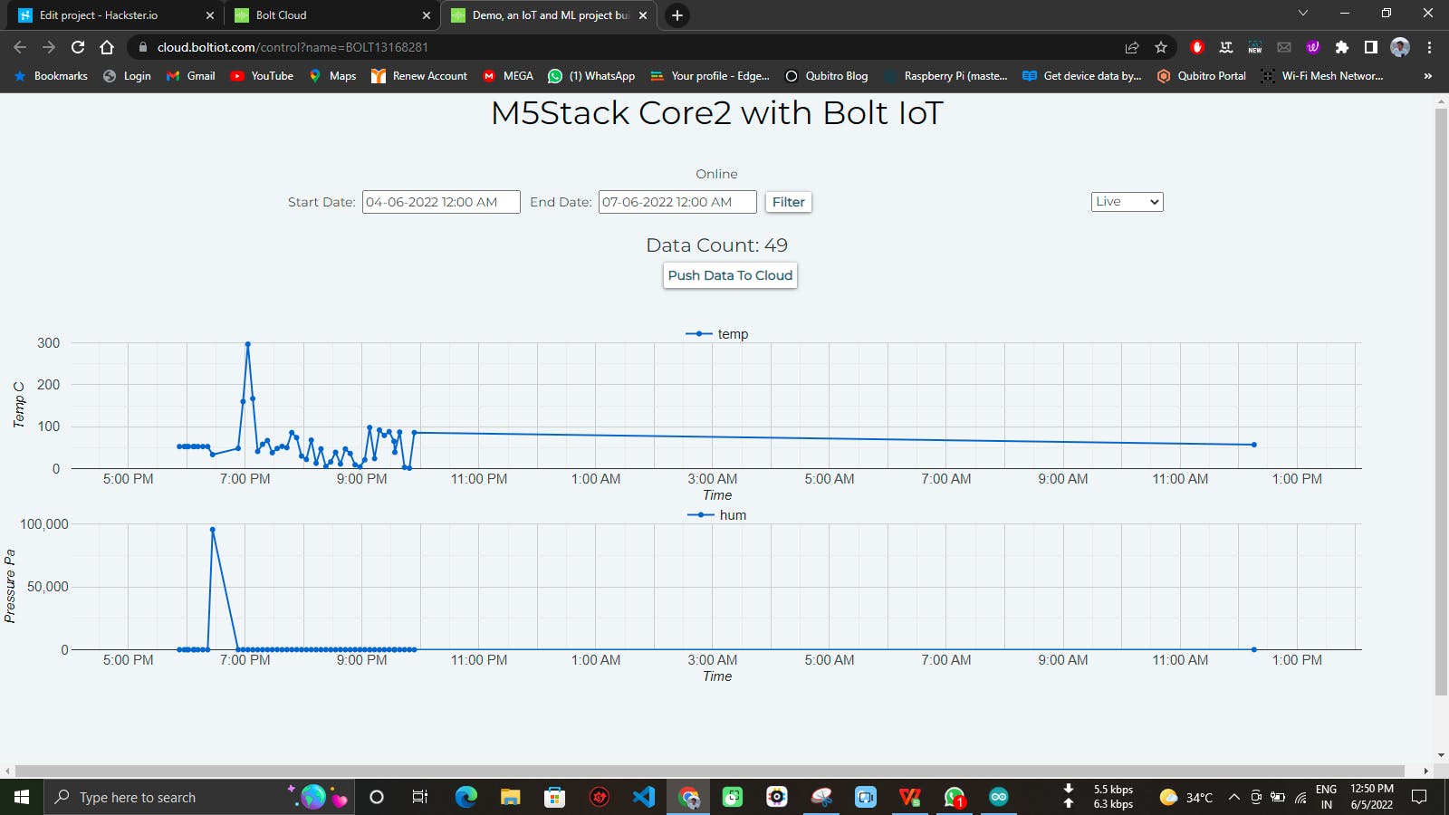Open the LanguageTool extension icon

pos(1226,47)
